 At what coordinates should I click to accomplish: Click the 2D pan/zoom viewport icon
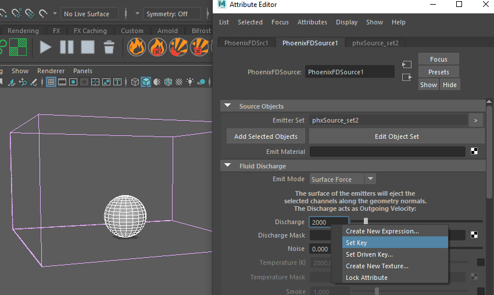click(x=23, y=82)
